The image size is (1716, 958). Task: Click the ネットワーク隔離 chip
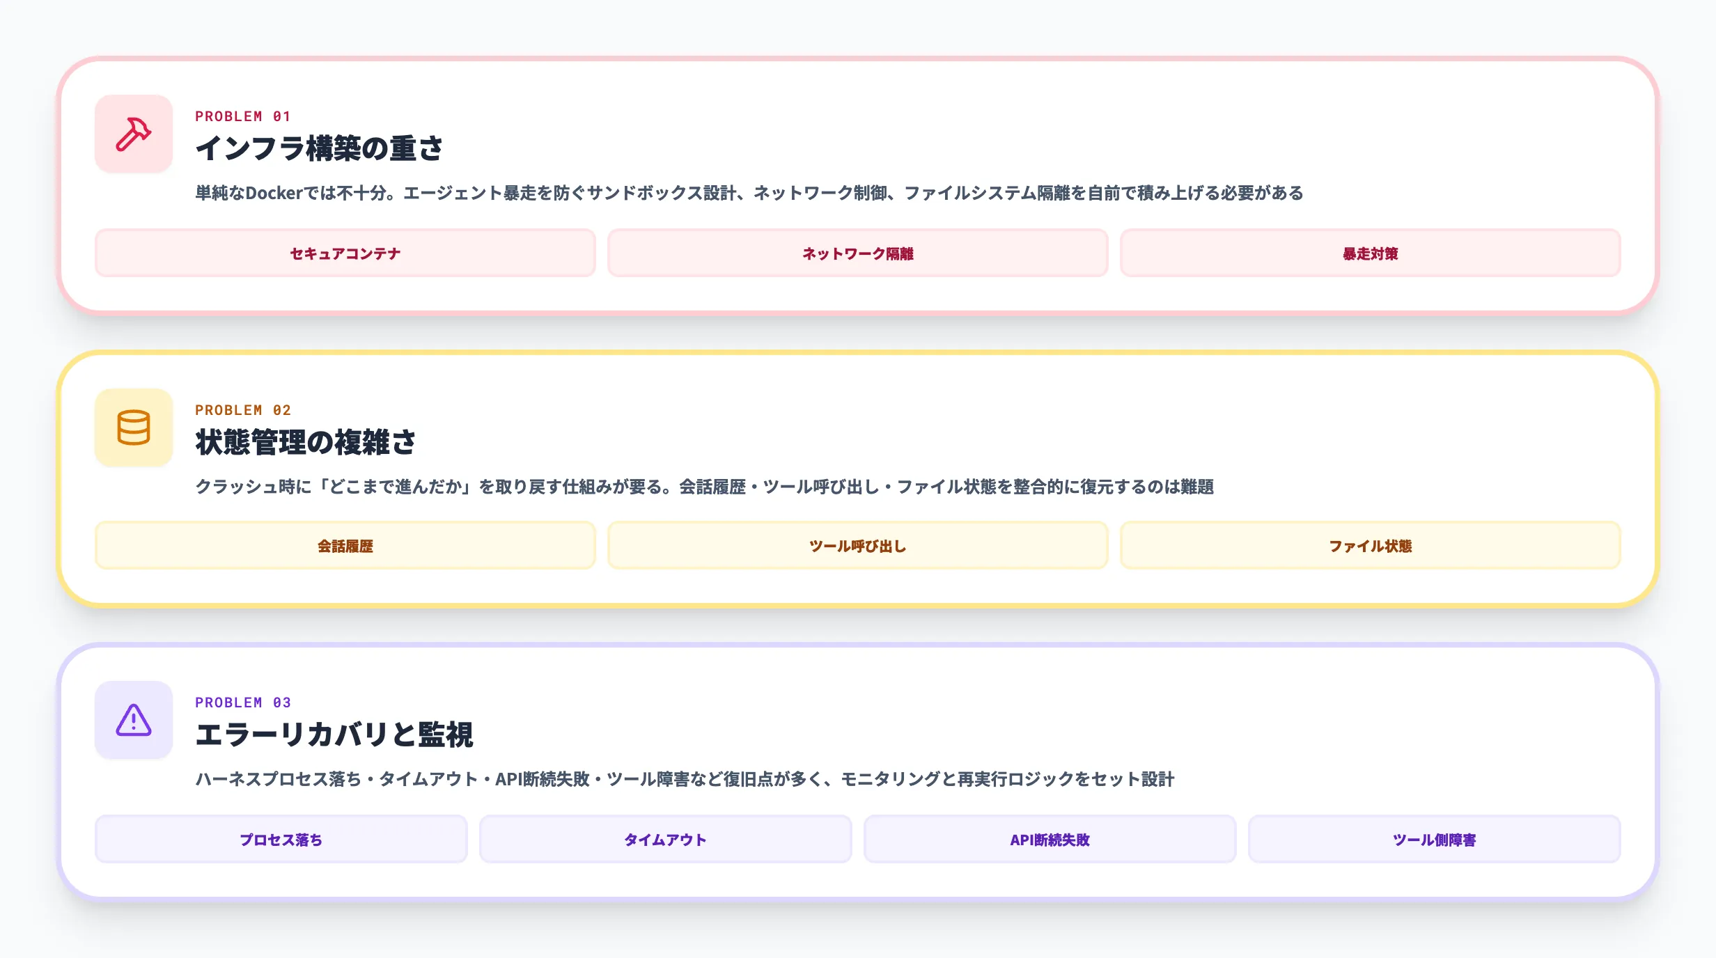tap(857, 253)
